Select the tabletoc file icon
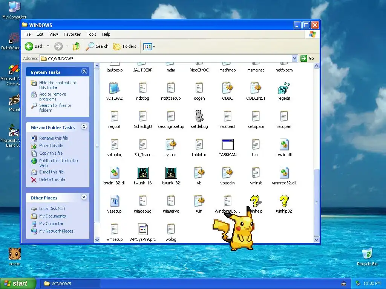 click(x=199, y=144)
